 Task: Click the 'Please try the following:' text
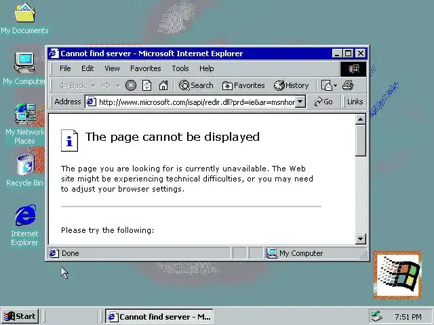(x=107, y=230)
